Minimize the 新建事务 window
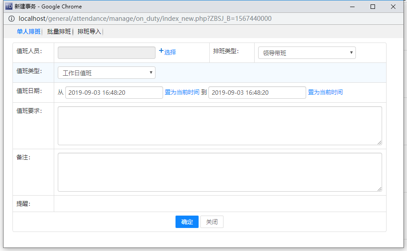This screenshot has width=407, height=251. 352,7
